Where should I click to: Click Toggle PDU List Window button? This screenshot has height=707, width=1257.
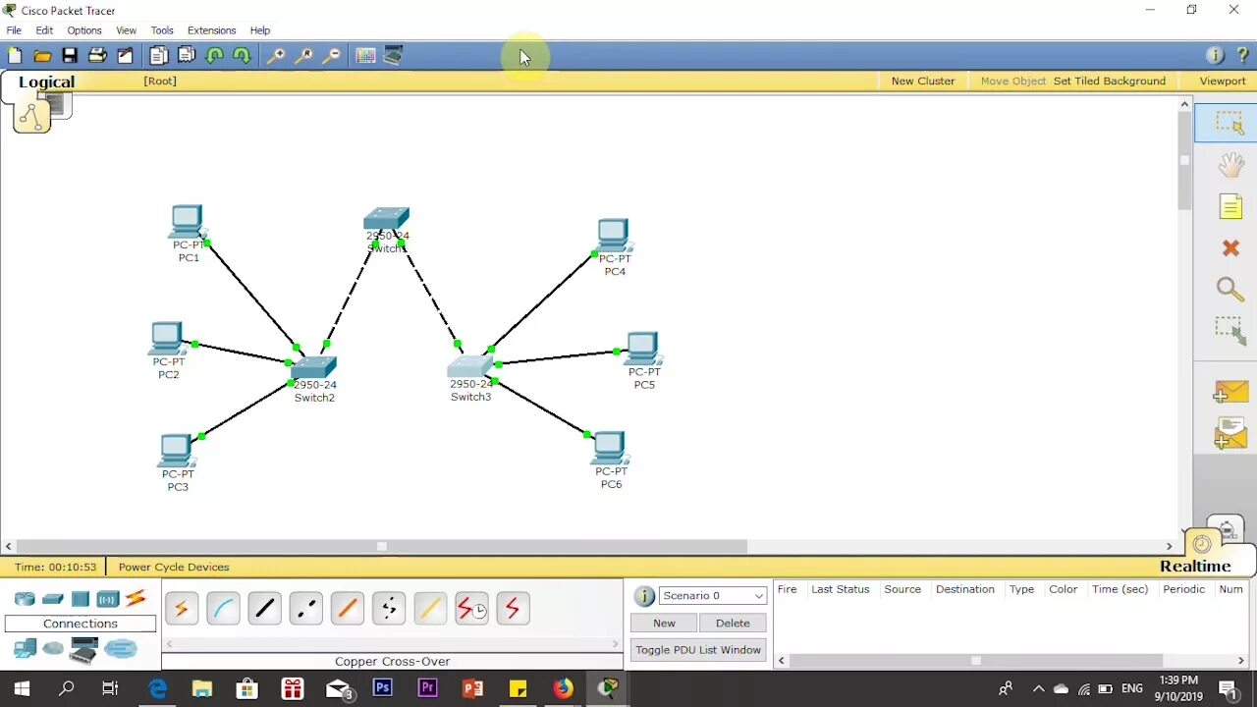[x=698, y=650]
